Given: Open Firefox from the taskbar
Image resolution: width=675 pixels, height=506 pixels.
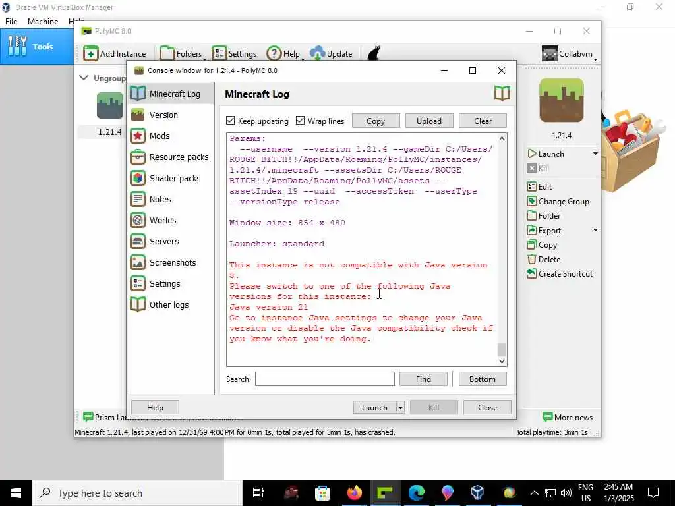Looking at the screenshot, I should point(354,493).
